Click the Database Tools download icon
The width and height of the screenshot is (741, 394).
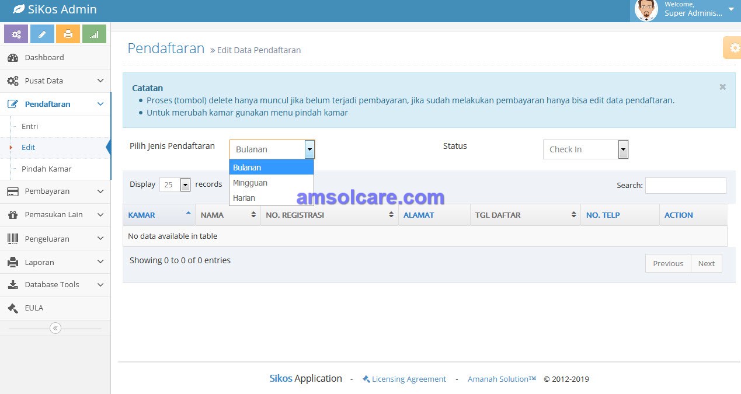point(13,285)
